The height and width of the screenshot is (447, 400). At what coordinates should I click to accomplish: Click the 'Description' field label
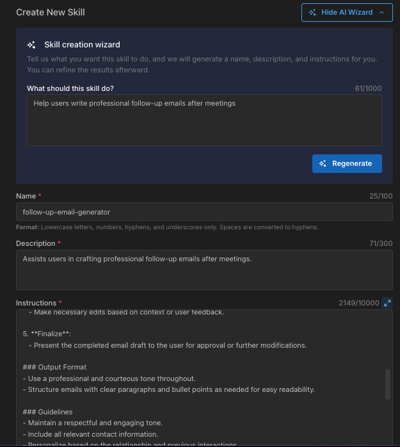tap(36, 243)
